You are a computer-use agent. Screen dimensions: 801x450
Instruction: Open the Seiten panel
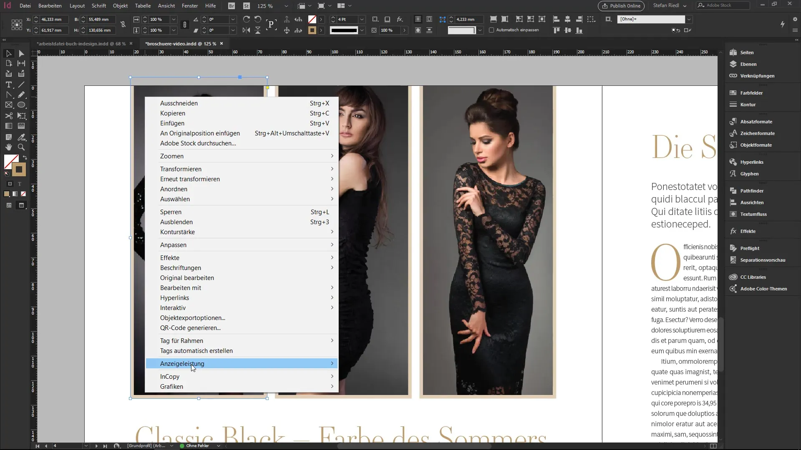click(x=747, y=52)
